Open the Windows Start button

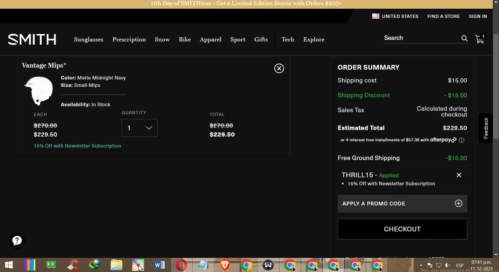coord(9,265)
